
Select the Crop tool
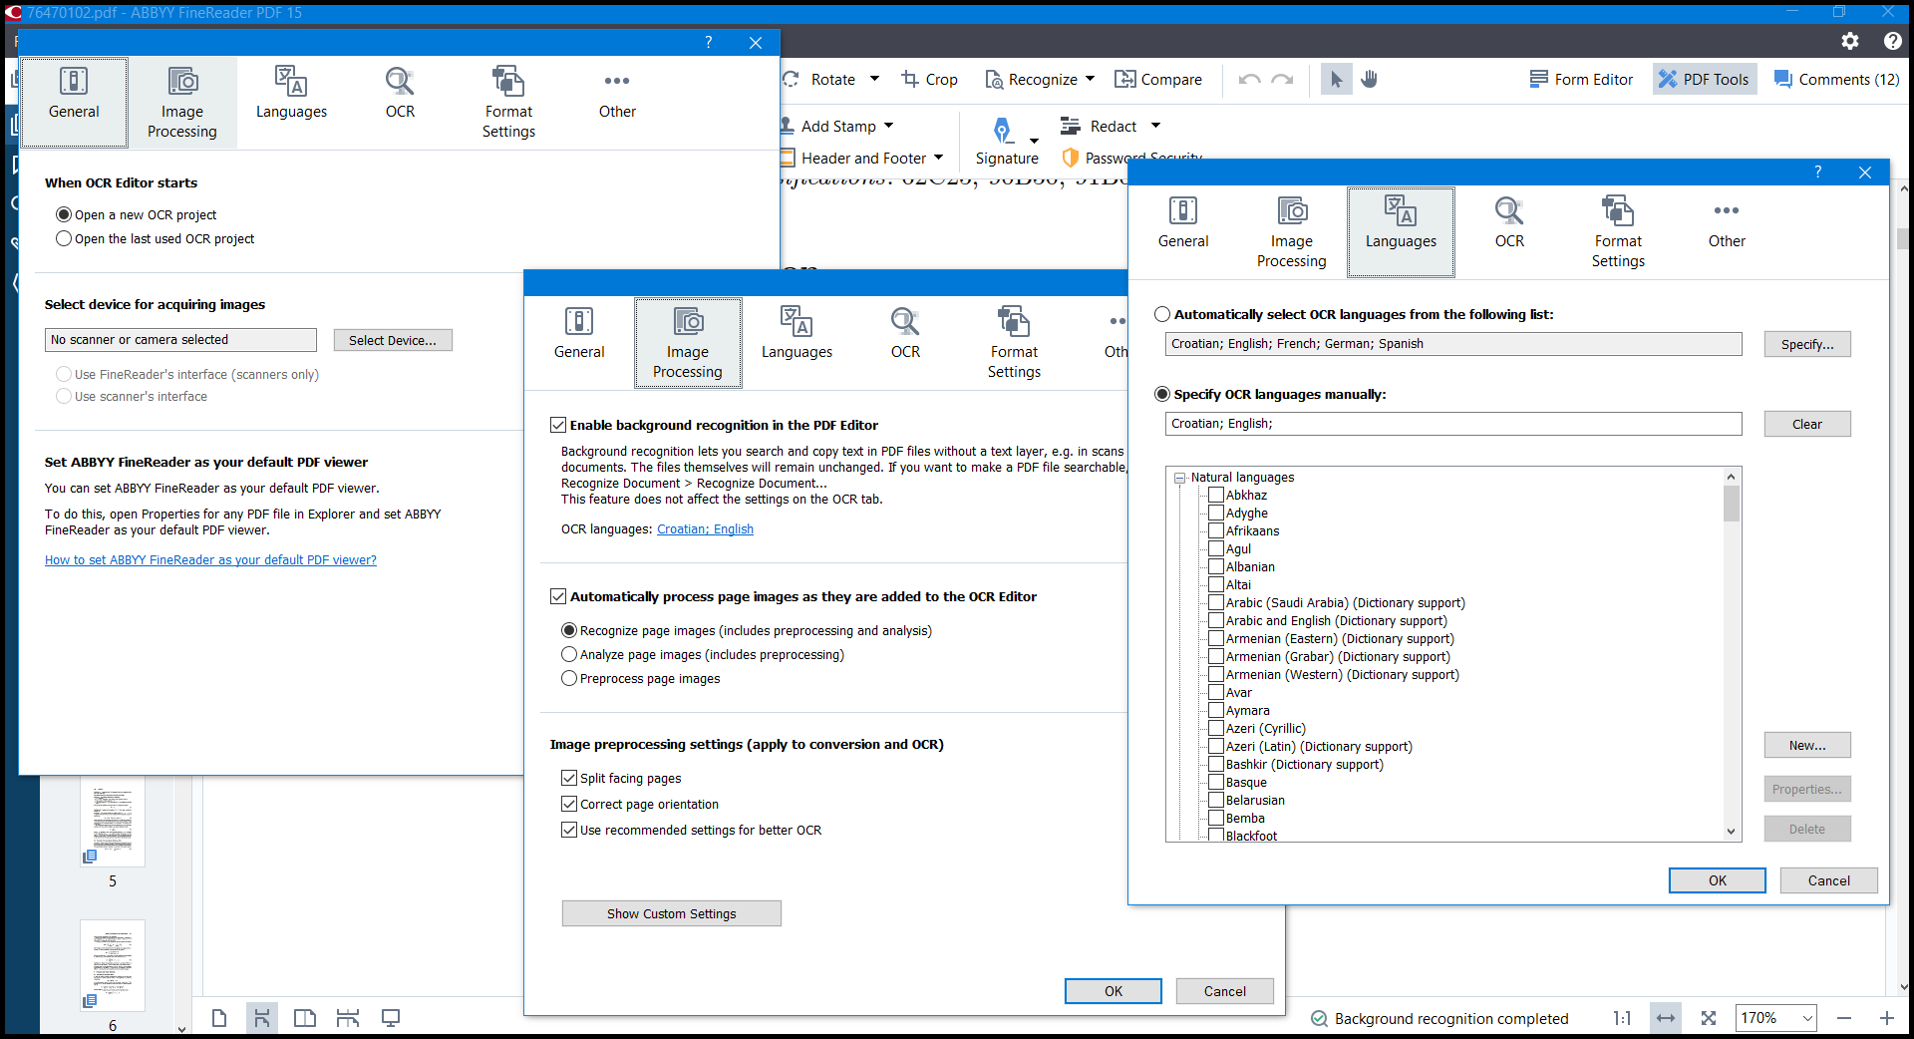(929, 80)
